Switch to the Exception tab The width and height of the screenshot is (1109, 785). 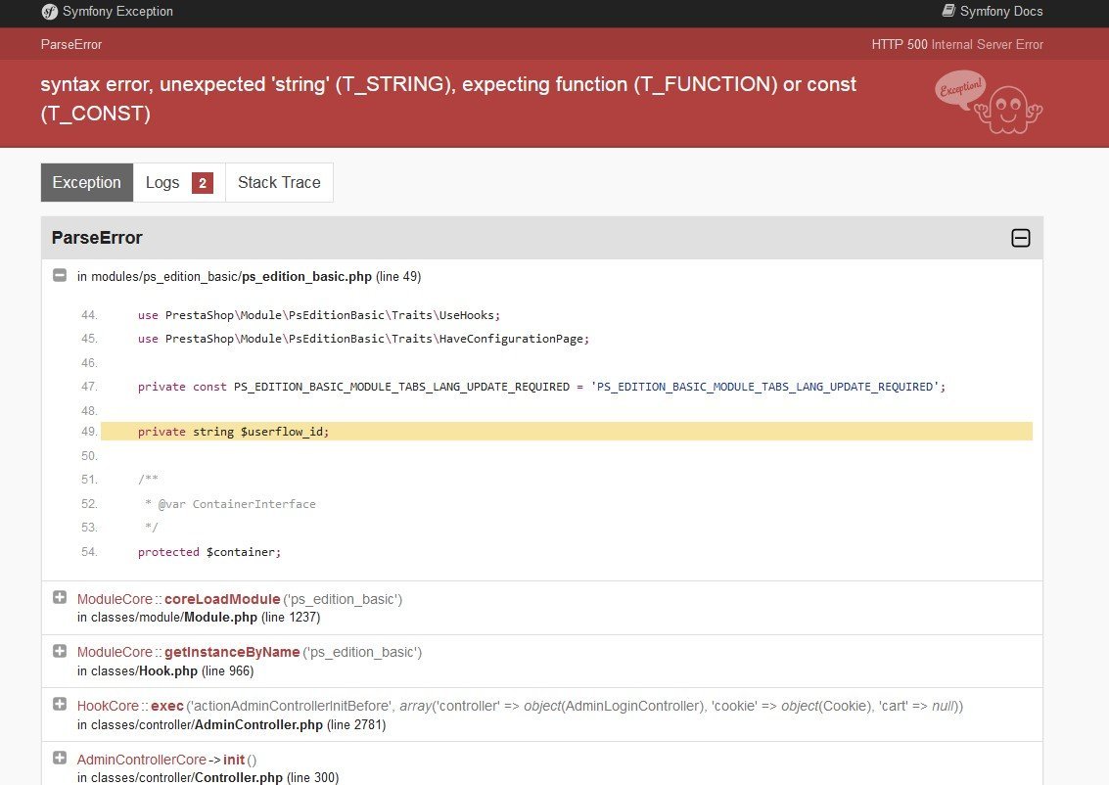click(86, 182)
